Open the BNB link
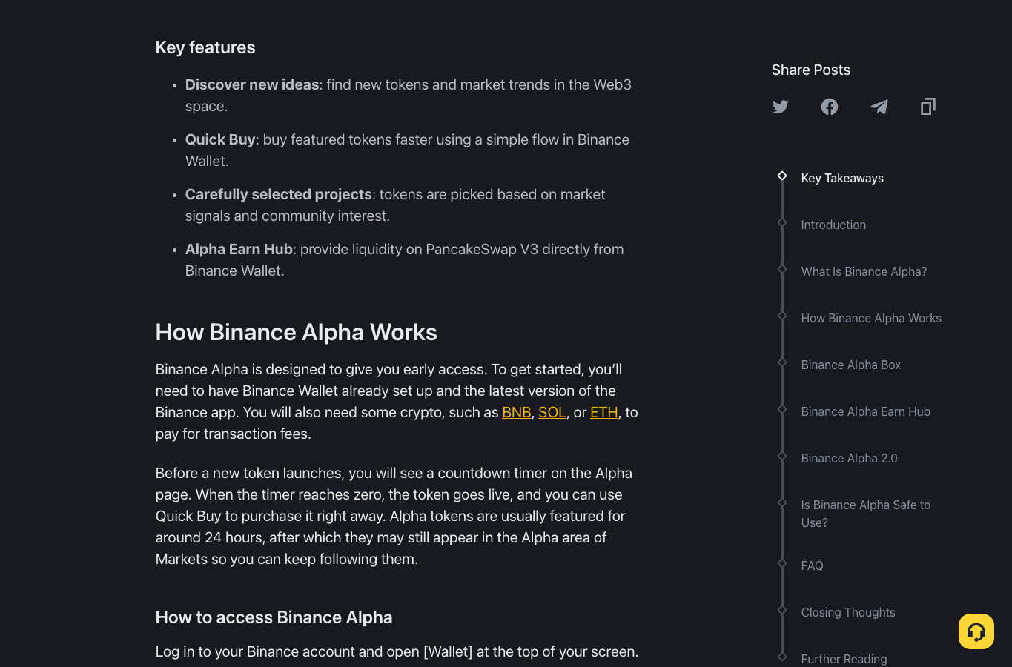 pos(517,412)
